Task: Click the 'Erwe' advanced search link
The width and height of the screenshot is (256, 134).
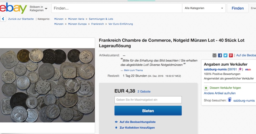Action: point(253,8)
